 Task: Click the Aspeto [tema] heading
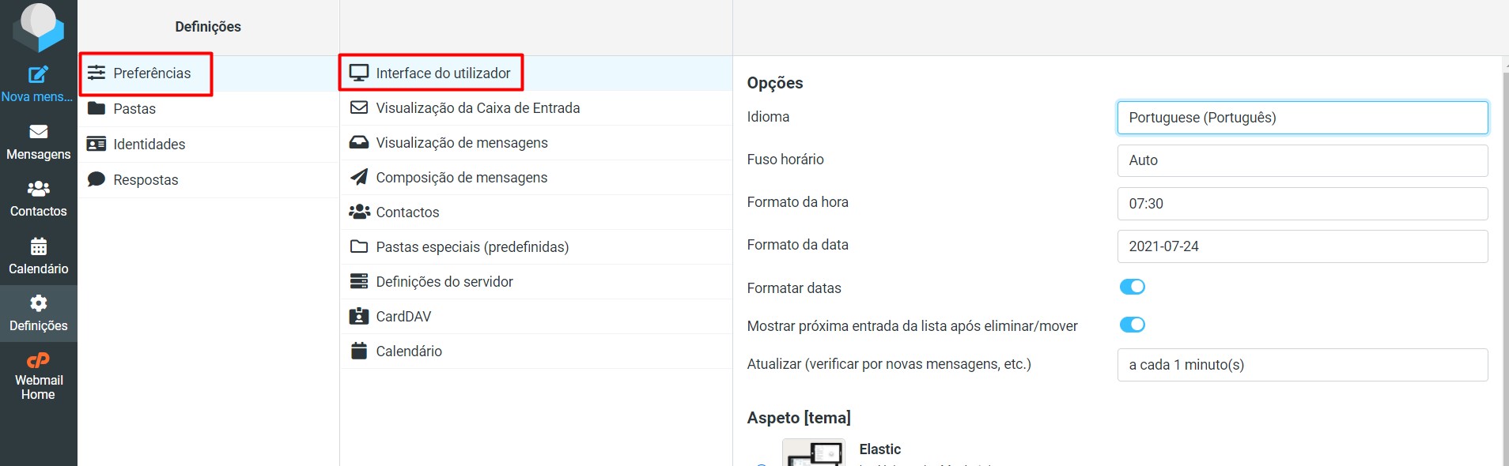(799, 418)
